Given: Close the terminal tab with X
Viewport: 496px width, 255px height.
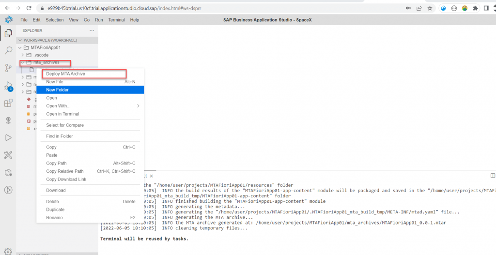Looking at the screenshot, I should point(152,176).
